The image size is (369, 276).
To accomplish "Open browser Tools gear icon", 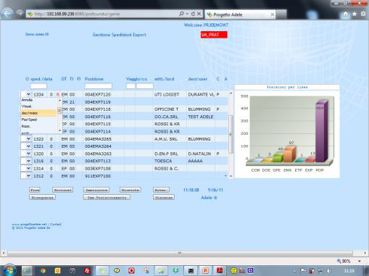I will (363, 14).
